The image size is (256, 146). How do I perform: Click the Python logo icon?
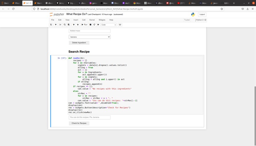193,15
